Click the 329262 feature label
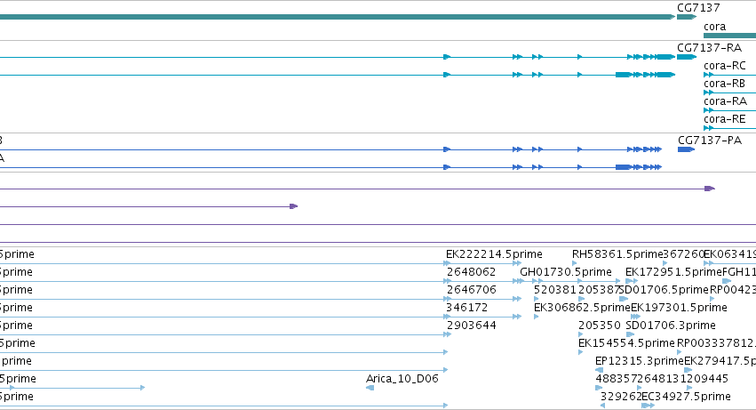 [621, 397]
